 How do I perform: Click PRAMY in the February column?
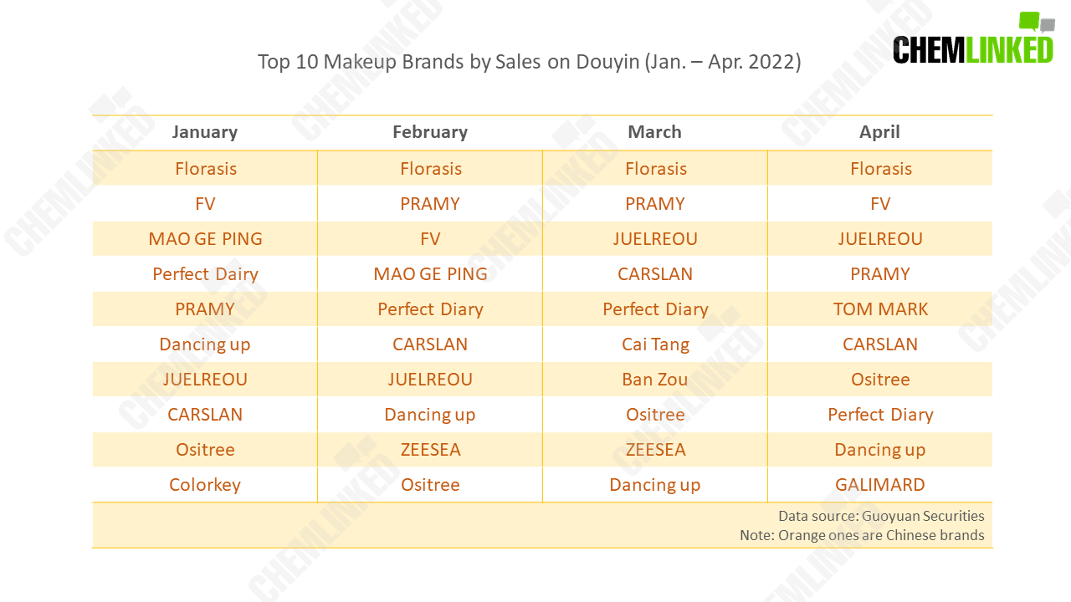point(430,204)
